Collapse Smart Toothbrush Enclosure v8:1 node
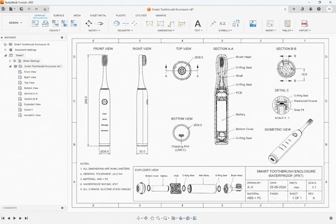Image resolution: width=336 pixels, height=224 pixels. tap(10, 66)
